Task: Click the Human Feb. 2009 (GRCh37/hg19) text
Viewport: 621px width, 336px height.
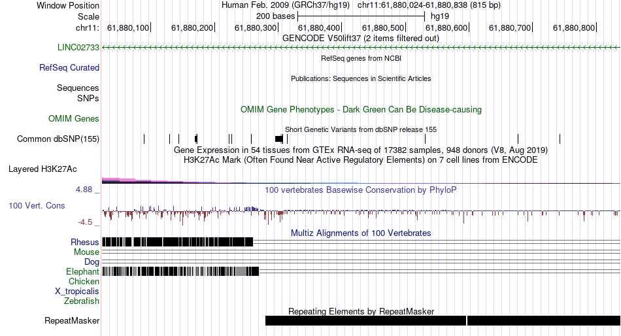Action: coord(286,5)
